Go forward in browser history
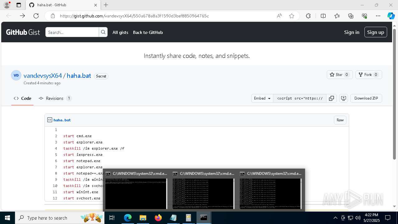Image resolution: width=398 pixels, height=224 pixels. (22, 16)
